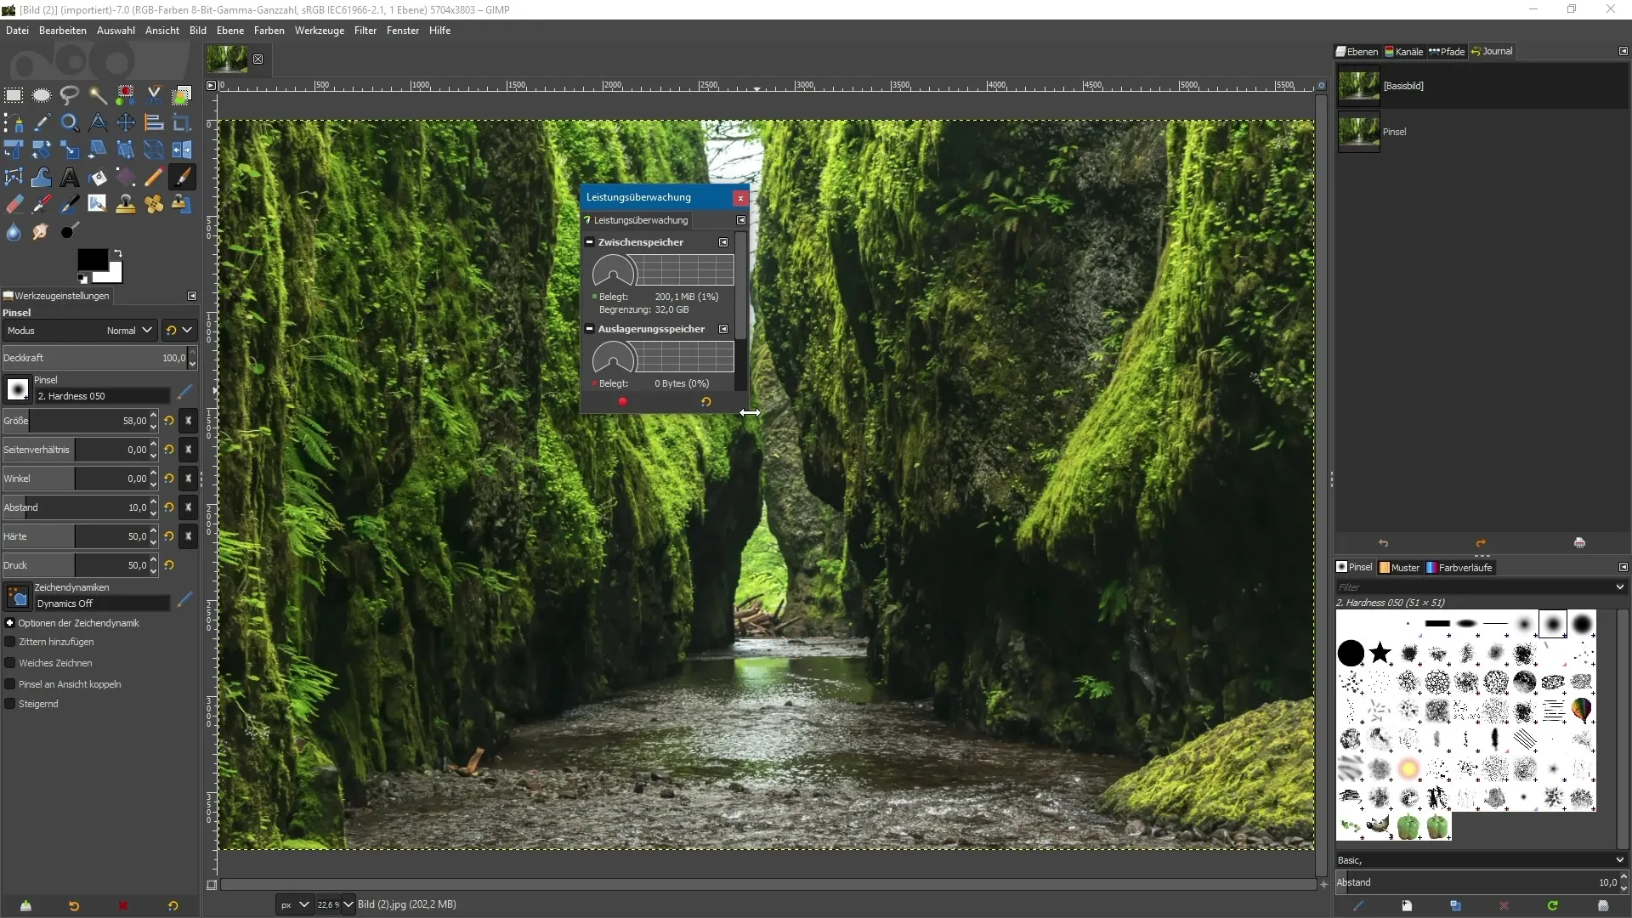Collapse the Zwischenspeicher group
The image size is (1632, 918).
[589, 242]
